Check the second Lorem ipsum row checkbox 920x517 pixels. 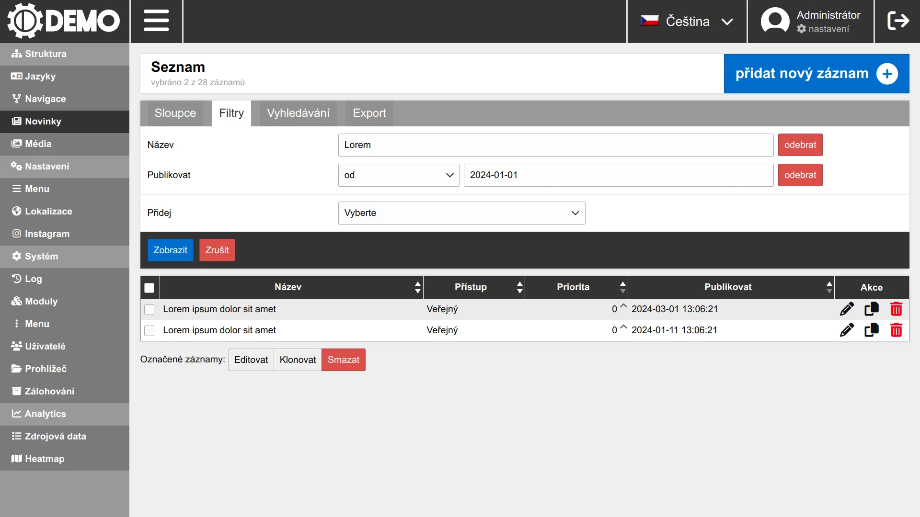[149, 331]
